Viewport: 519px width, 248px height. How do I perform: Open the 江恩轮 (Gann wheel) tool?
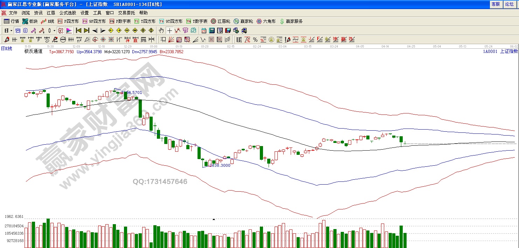tap(221, 21)
